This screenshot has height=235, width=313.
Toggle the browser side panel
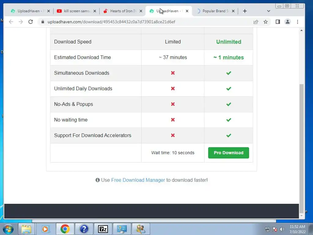[x=278, y=22]
